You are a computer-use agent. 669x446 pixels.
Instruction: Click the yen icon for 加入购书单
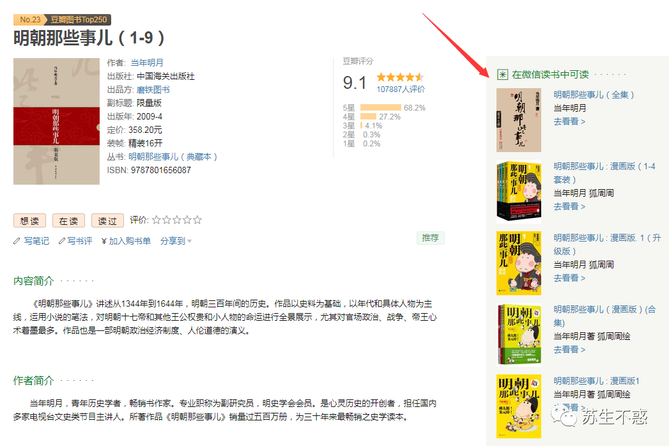tap(104, 241)
